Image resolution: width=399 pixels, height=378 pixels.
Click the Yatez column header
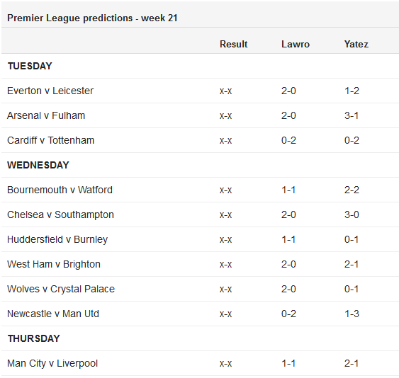click(x=356, y=44)
